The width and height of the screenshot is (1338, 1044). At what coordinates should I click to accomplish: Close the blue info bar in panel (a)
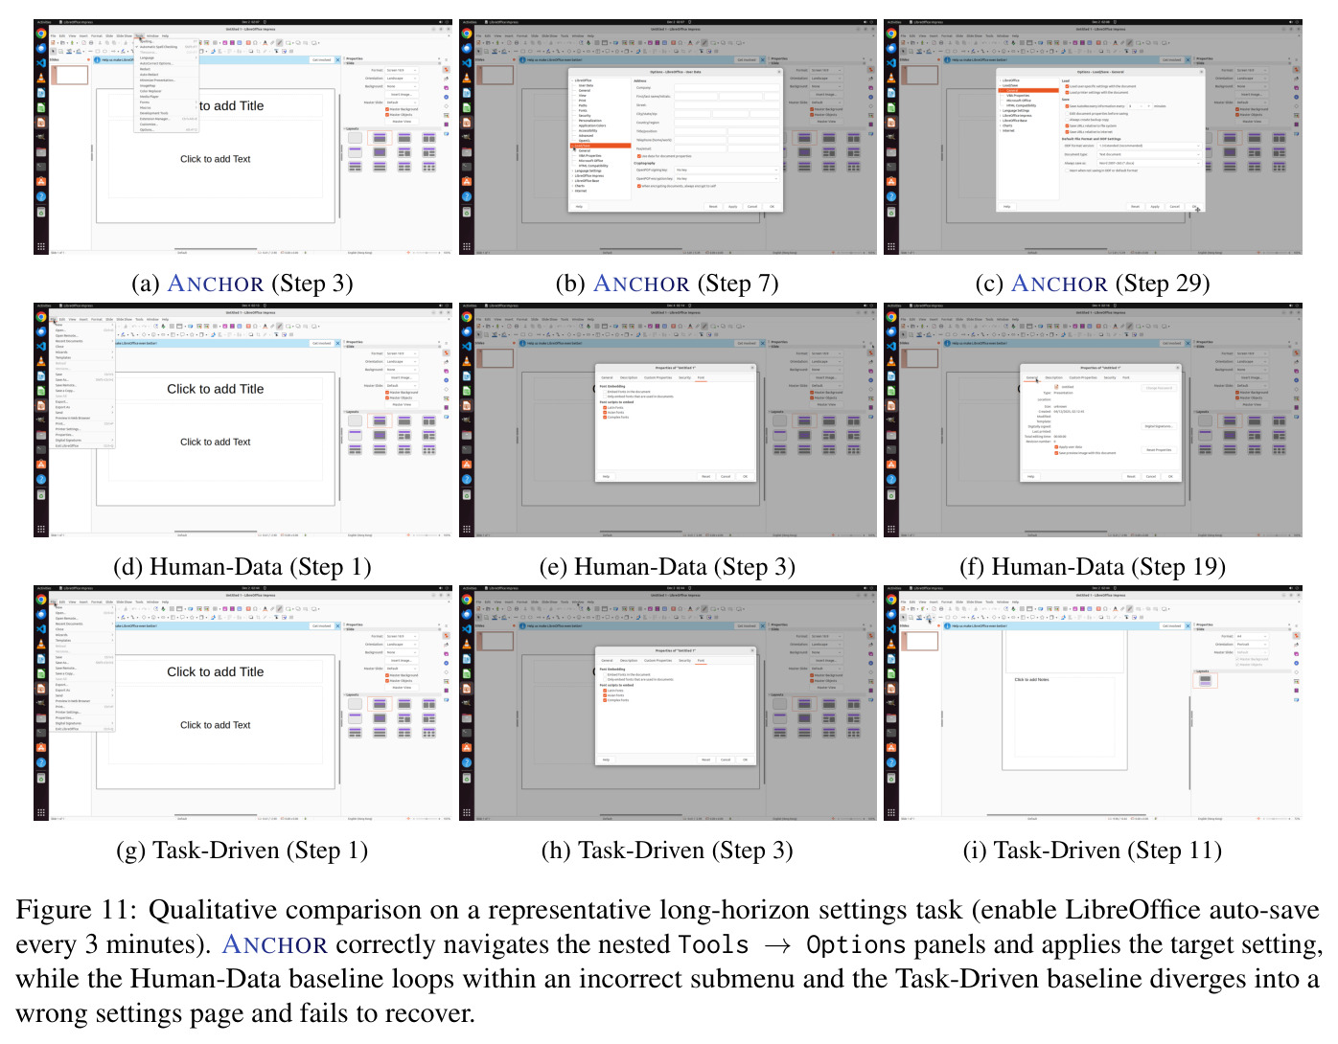point(335,59)
